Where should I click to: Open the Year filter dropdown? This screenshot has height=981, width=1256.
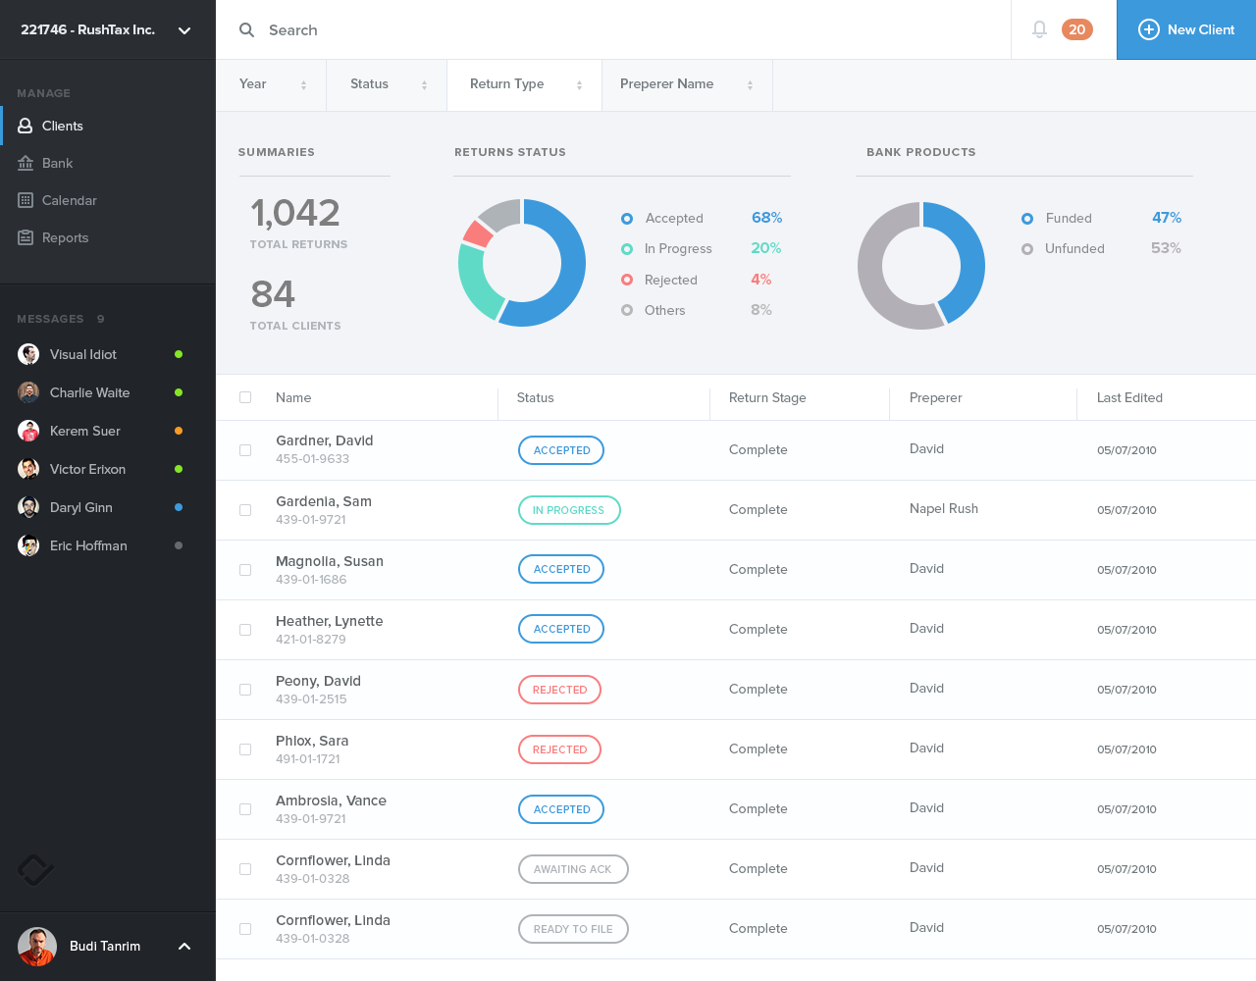coord(272,84)
